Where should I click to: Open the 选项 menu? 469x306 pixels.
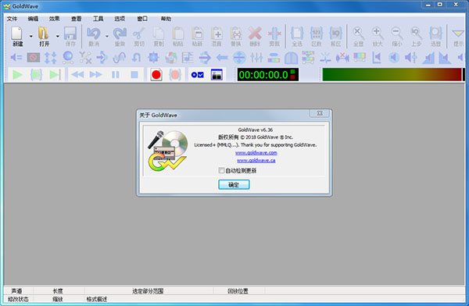[x=120, y=19]
